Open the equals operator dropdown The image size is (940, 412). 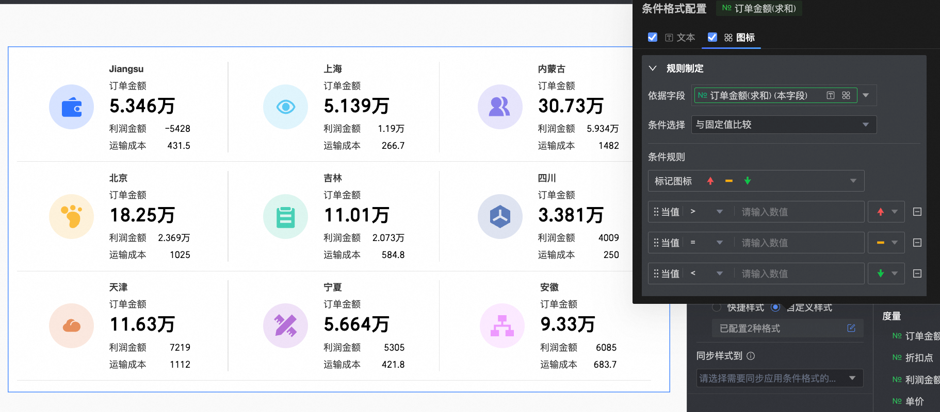707,243
